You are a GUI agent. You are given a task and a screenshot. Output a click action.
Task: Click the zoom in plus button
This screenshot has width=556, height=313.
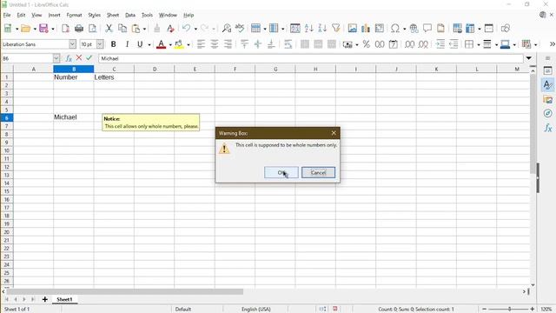pyautogui.click(x=533, y=310)
